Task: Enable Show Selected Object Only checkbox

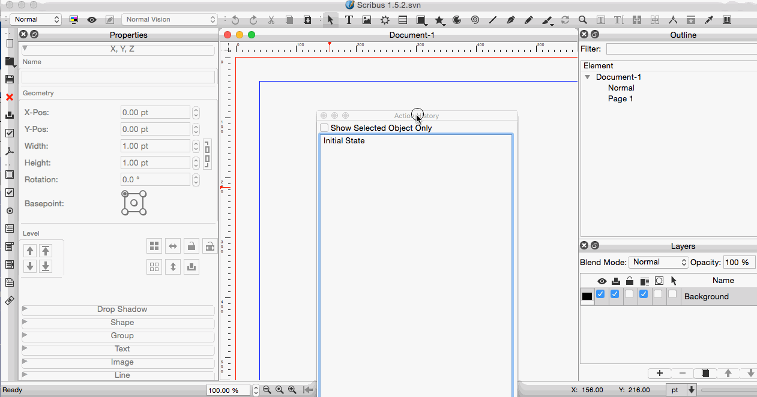Action: 324,128
